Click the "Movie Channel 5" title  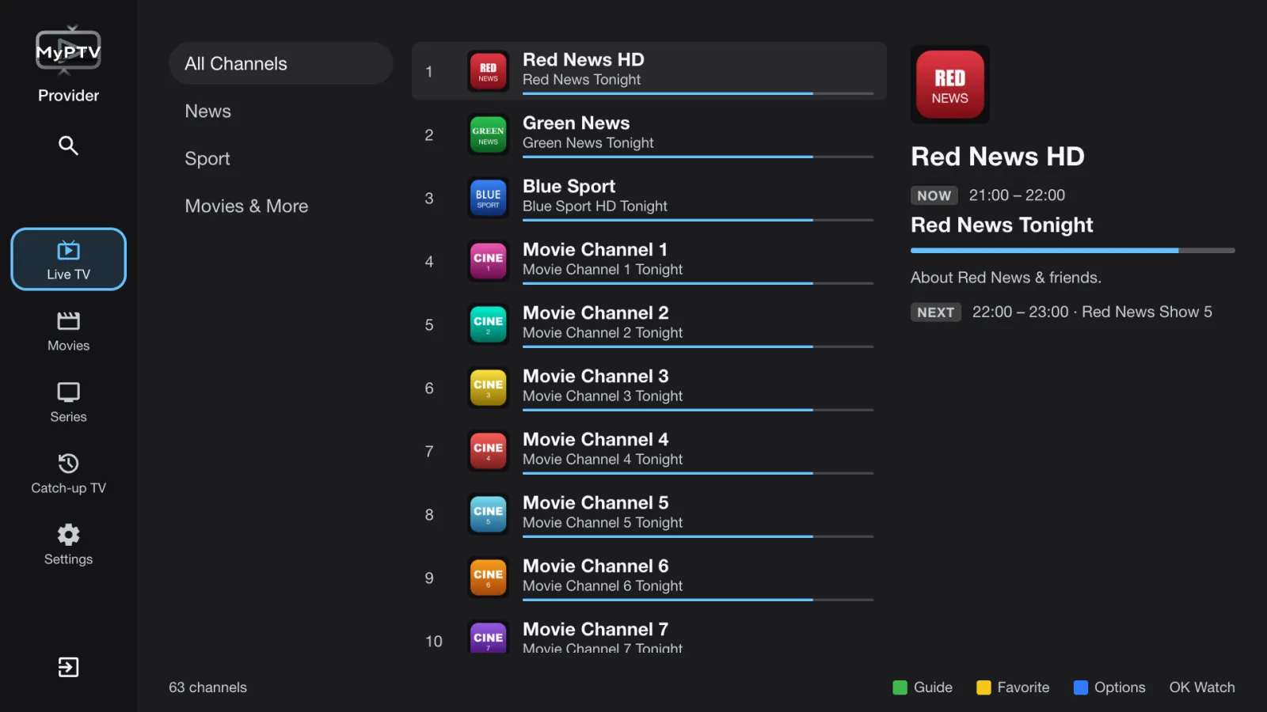[x=595, y=502]
